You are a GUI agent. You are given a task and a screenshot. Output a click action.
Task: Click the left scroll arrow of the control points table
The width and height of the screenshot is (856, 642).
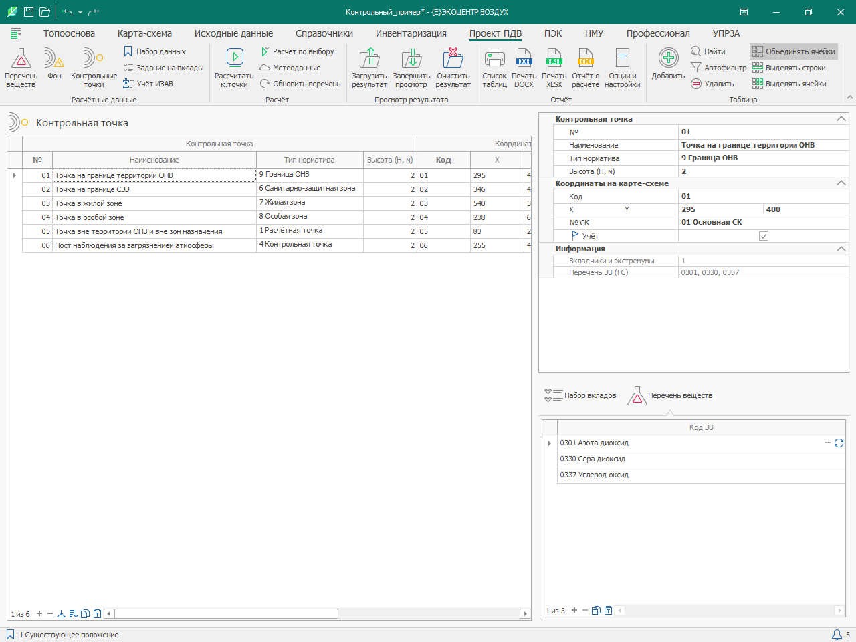point(109,613)
